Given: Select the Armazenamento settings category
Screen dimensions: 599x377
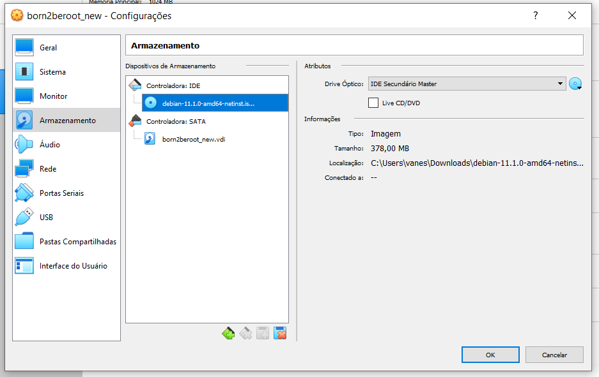Looking at the screenshot, I should point(66,120).
